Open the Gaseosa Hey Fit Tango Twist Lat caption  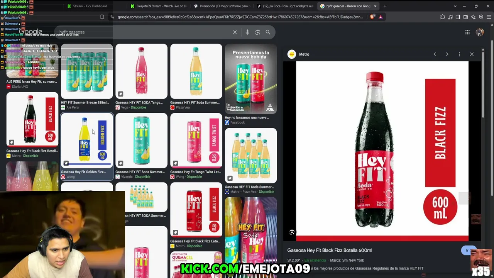click(x=196, y=172)
